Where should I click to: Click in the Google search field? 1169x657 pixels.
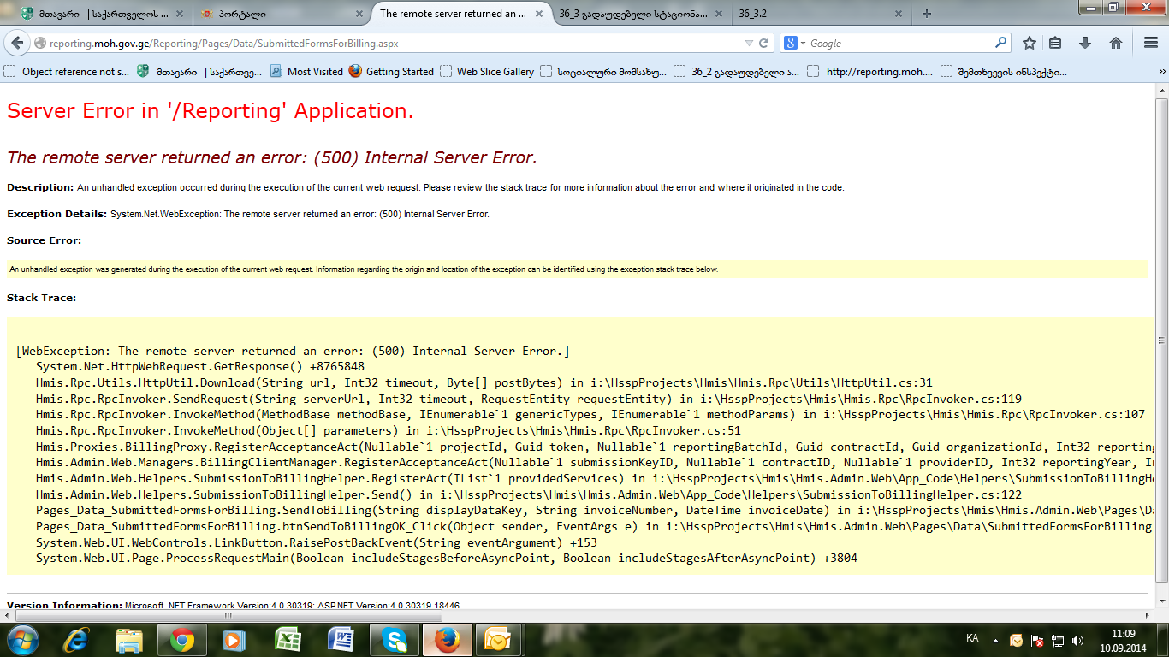899,43
